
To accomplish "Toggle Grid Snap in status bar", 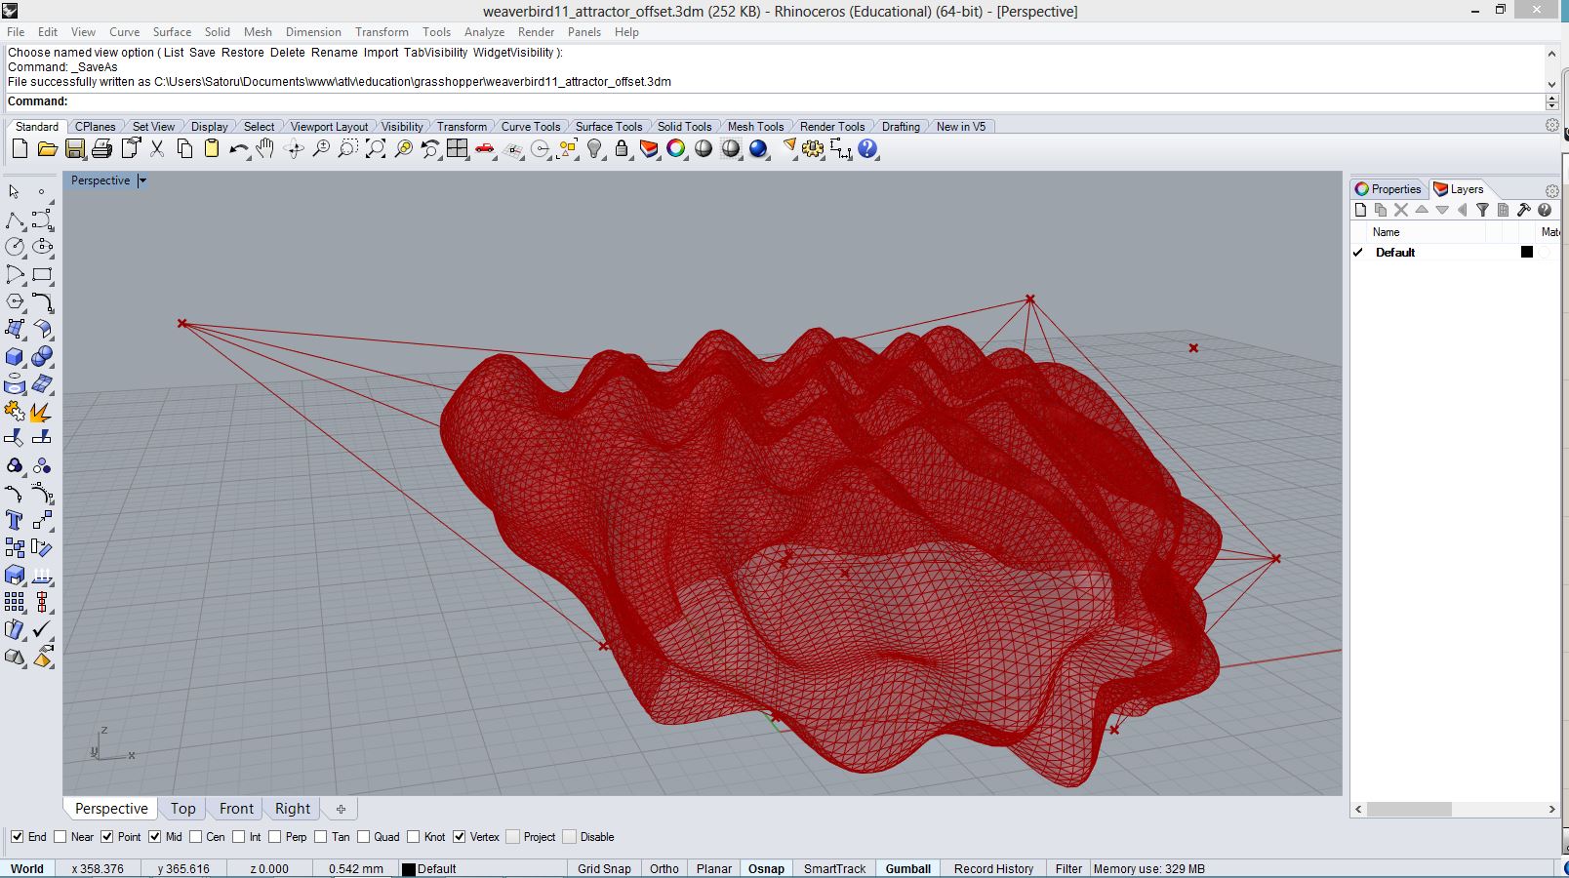I will tap(603, 868).
